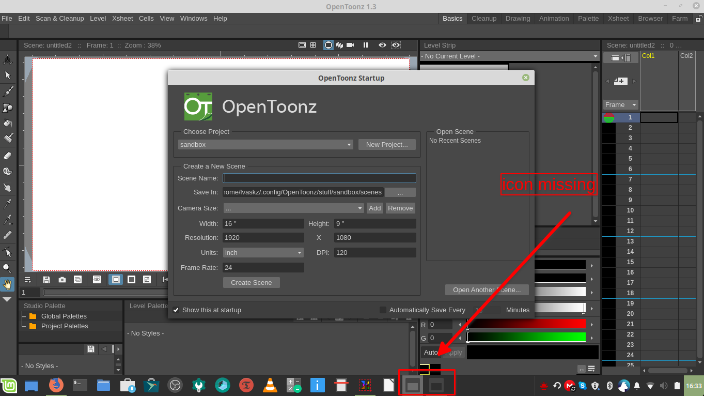
Task: Select the Fill bucket tool
Action: click(8, 123)
